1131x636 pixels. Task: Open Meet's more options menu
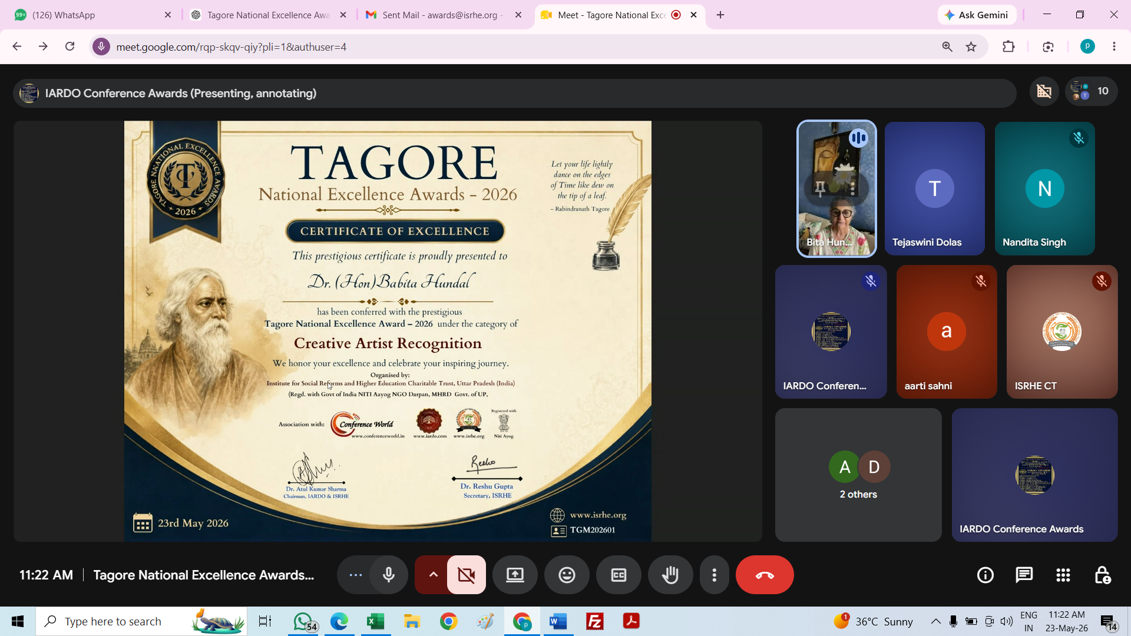pyautogui.click(x=715, y=575)
